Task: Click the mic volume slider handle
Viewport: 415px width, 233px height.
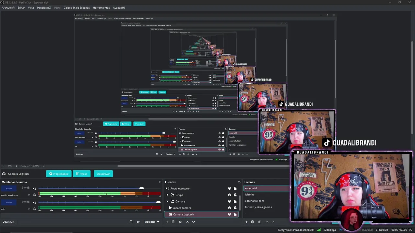Action: (158, 202)
